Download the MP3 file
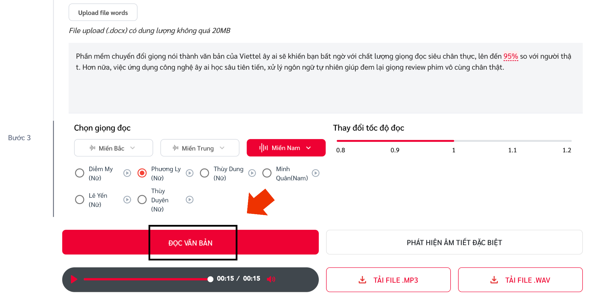Screen dimensions: 593x296 coord(388,280)
